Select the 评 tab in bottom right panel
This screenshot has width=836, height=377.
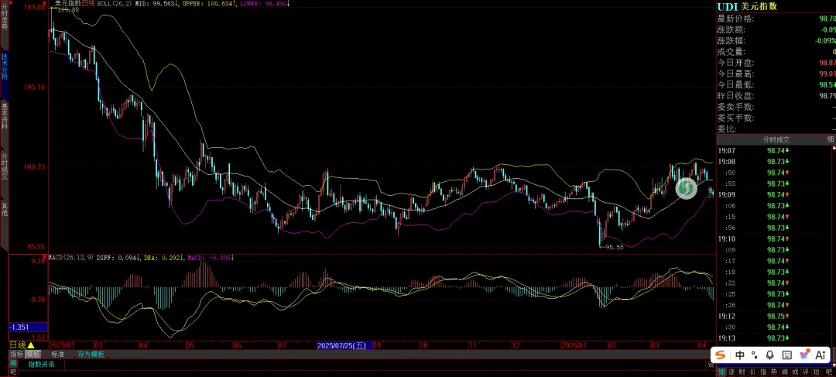pos(806,372)
